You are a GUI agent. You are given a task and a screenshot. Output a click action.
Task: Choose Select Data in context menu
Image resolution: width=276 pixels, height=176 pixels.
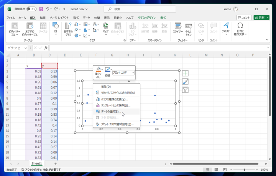[x=117, y=111]
